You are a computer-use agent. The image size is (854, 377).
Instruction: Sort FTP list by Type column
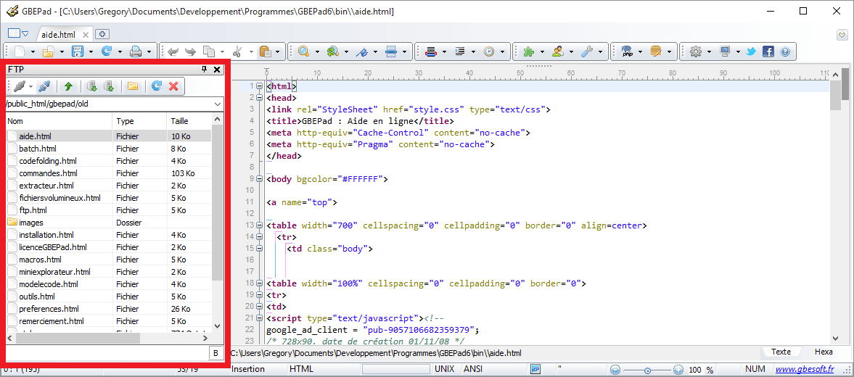(x=139, y=121)
